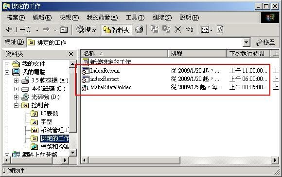This screenshot has height=177, width=282.
Task: Sort by the 排程 column header
Action: [x=197, y=54]
